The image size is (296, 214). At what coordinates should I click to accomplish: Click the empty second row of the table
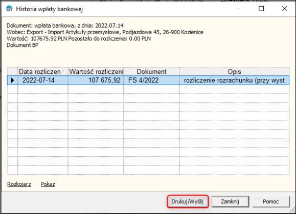pyautogui.click(x=148, y=89)
